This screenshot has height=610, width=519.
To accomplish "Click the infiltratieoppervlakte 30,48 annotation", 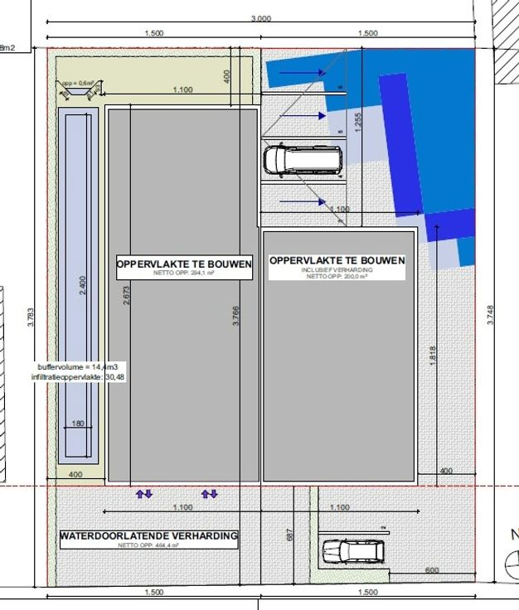I will [80, 376].
